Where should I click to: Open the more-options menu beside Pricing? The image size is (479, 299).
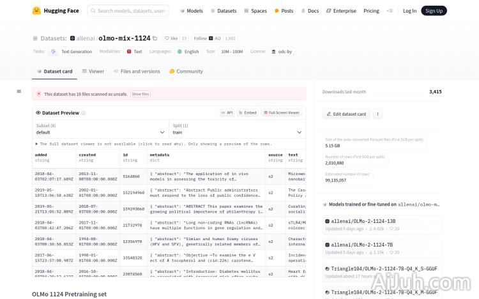(x=390, y=11)
